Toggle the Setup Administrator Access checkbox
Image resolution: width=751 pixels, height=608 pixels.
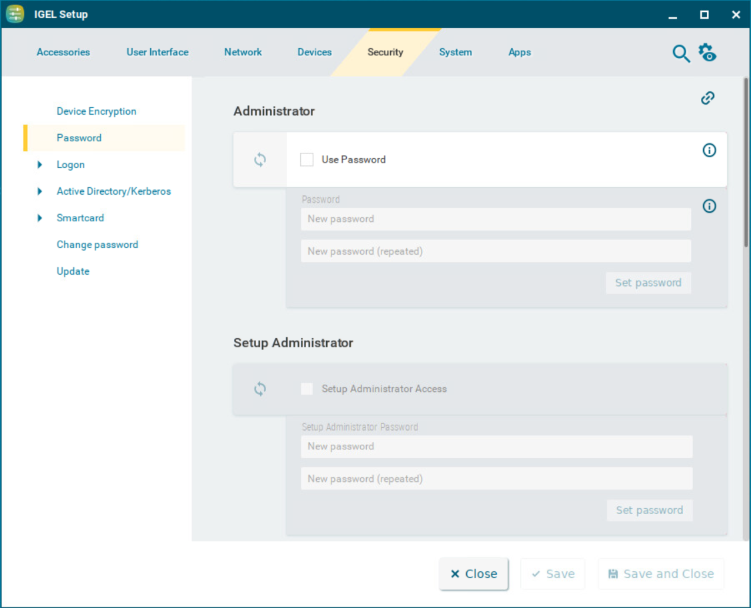pos(307,389)
